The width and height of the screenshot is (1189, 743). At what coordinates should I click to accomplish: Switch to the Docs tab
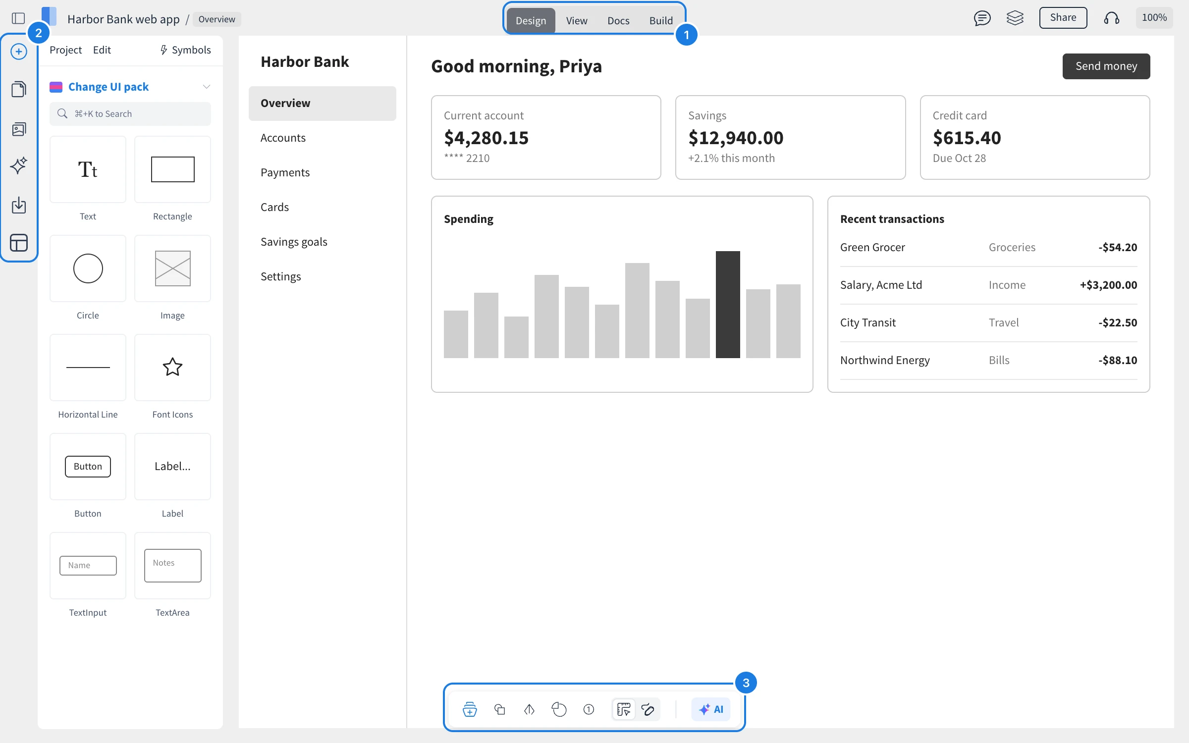coord(618,20)
